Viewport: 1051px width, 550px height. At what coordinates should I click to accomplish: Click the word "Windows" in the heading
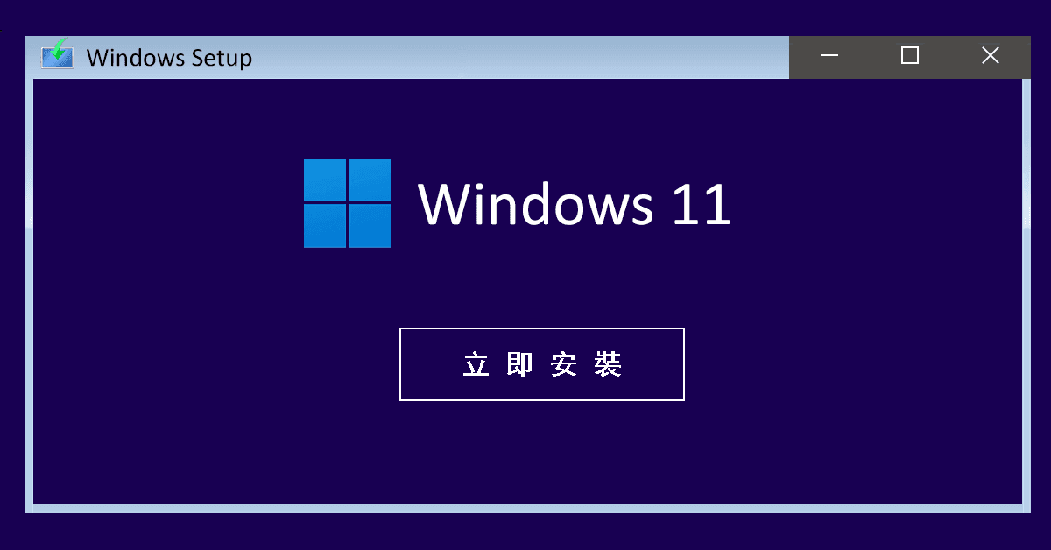point(536,204)
